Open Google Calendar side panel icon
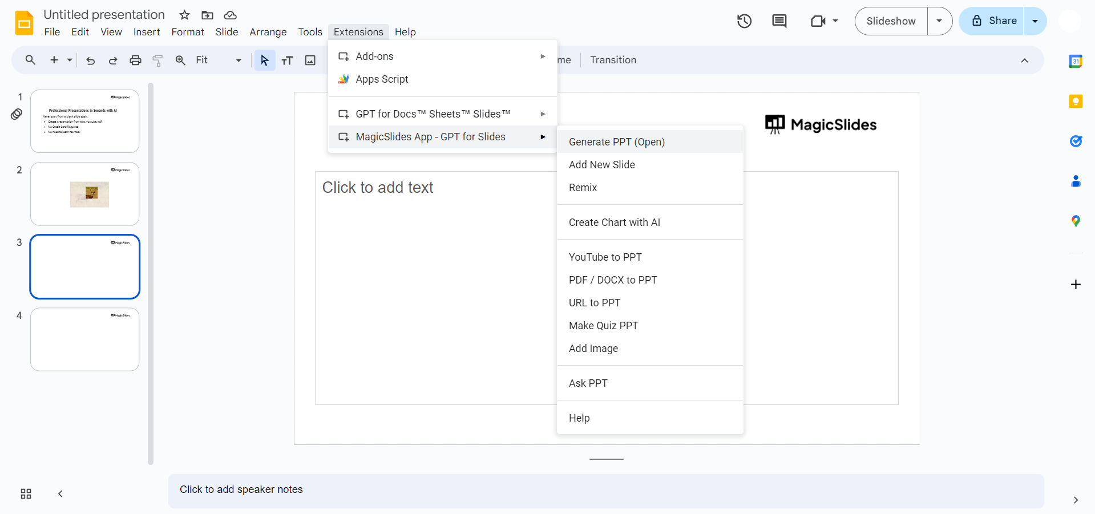The width and height of the screenshot is (1095, 514). coord(1076,62)
